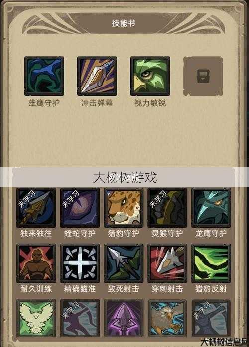Screen dimensions: 249x347
Task: Select the 耐久训练 skill icon
Action: pyautogui.click(x=36, y=263)
